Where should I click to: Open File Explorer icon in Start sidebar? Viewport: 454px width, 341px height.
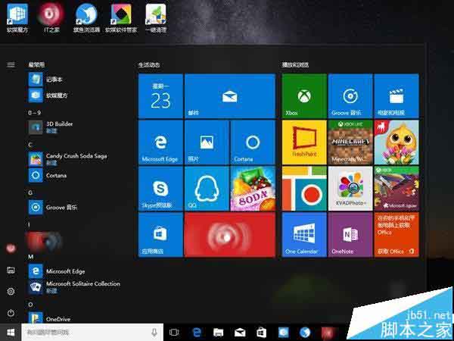coord(11,271)
